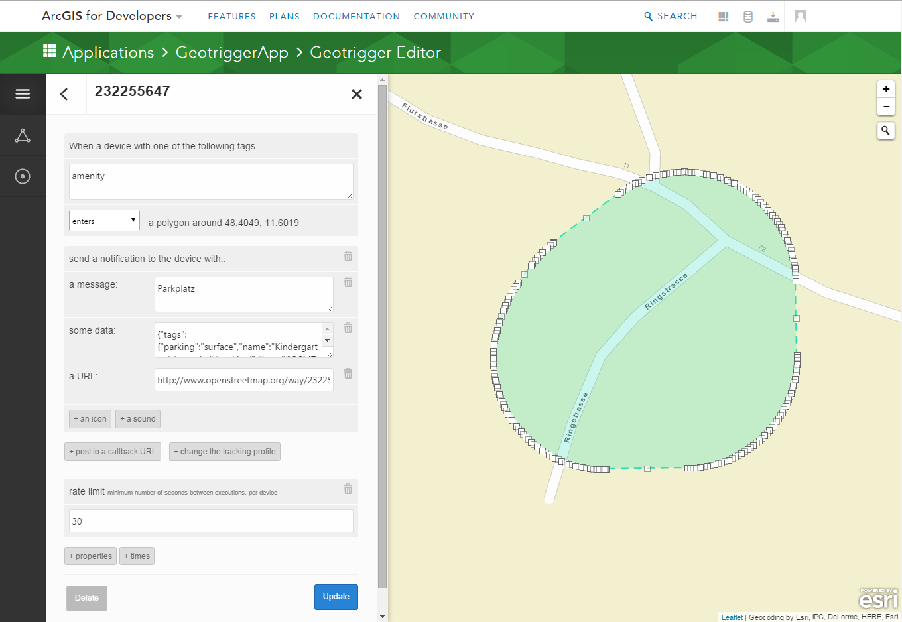Delete the rate limit with trash icon
Image resolution: width=902 pixels, height=622 pixels.
pyautogui.click(x=348, y=489)
